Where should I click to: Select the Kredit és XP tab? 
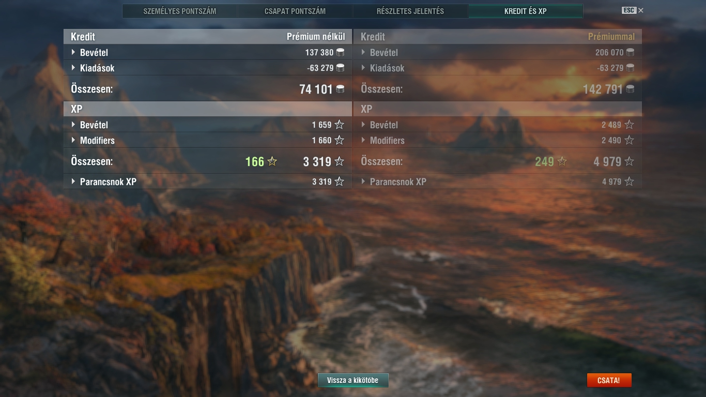pos(526,11)
